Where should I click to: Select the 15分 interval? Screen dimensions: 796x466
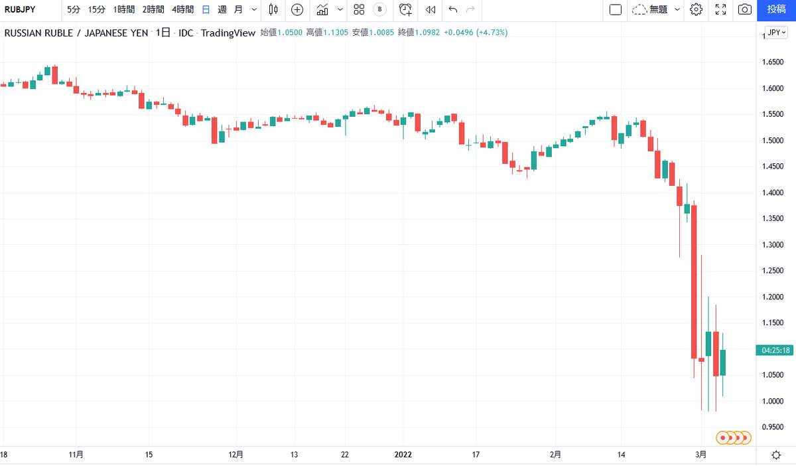[97, 9]
